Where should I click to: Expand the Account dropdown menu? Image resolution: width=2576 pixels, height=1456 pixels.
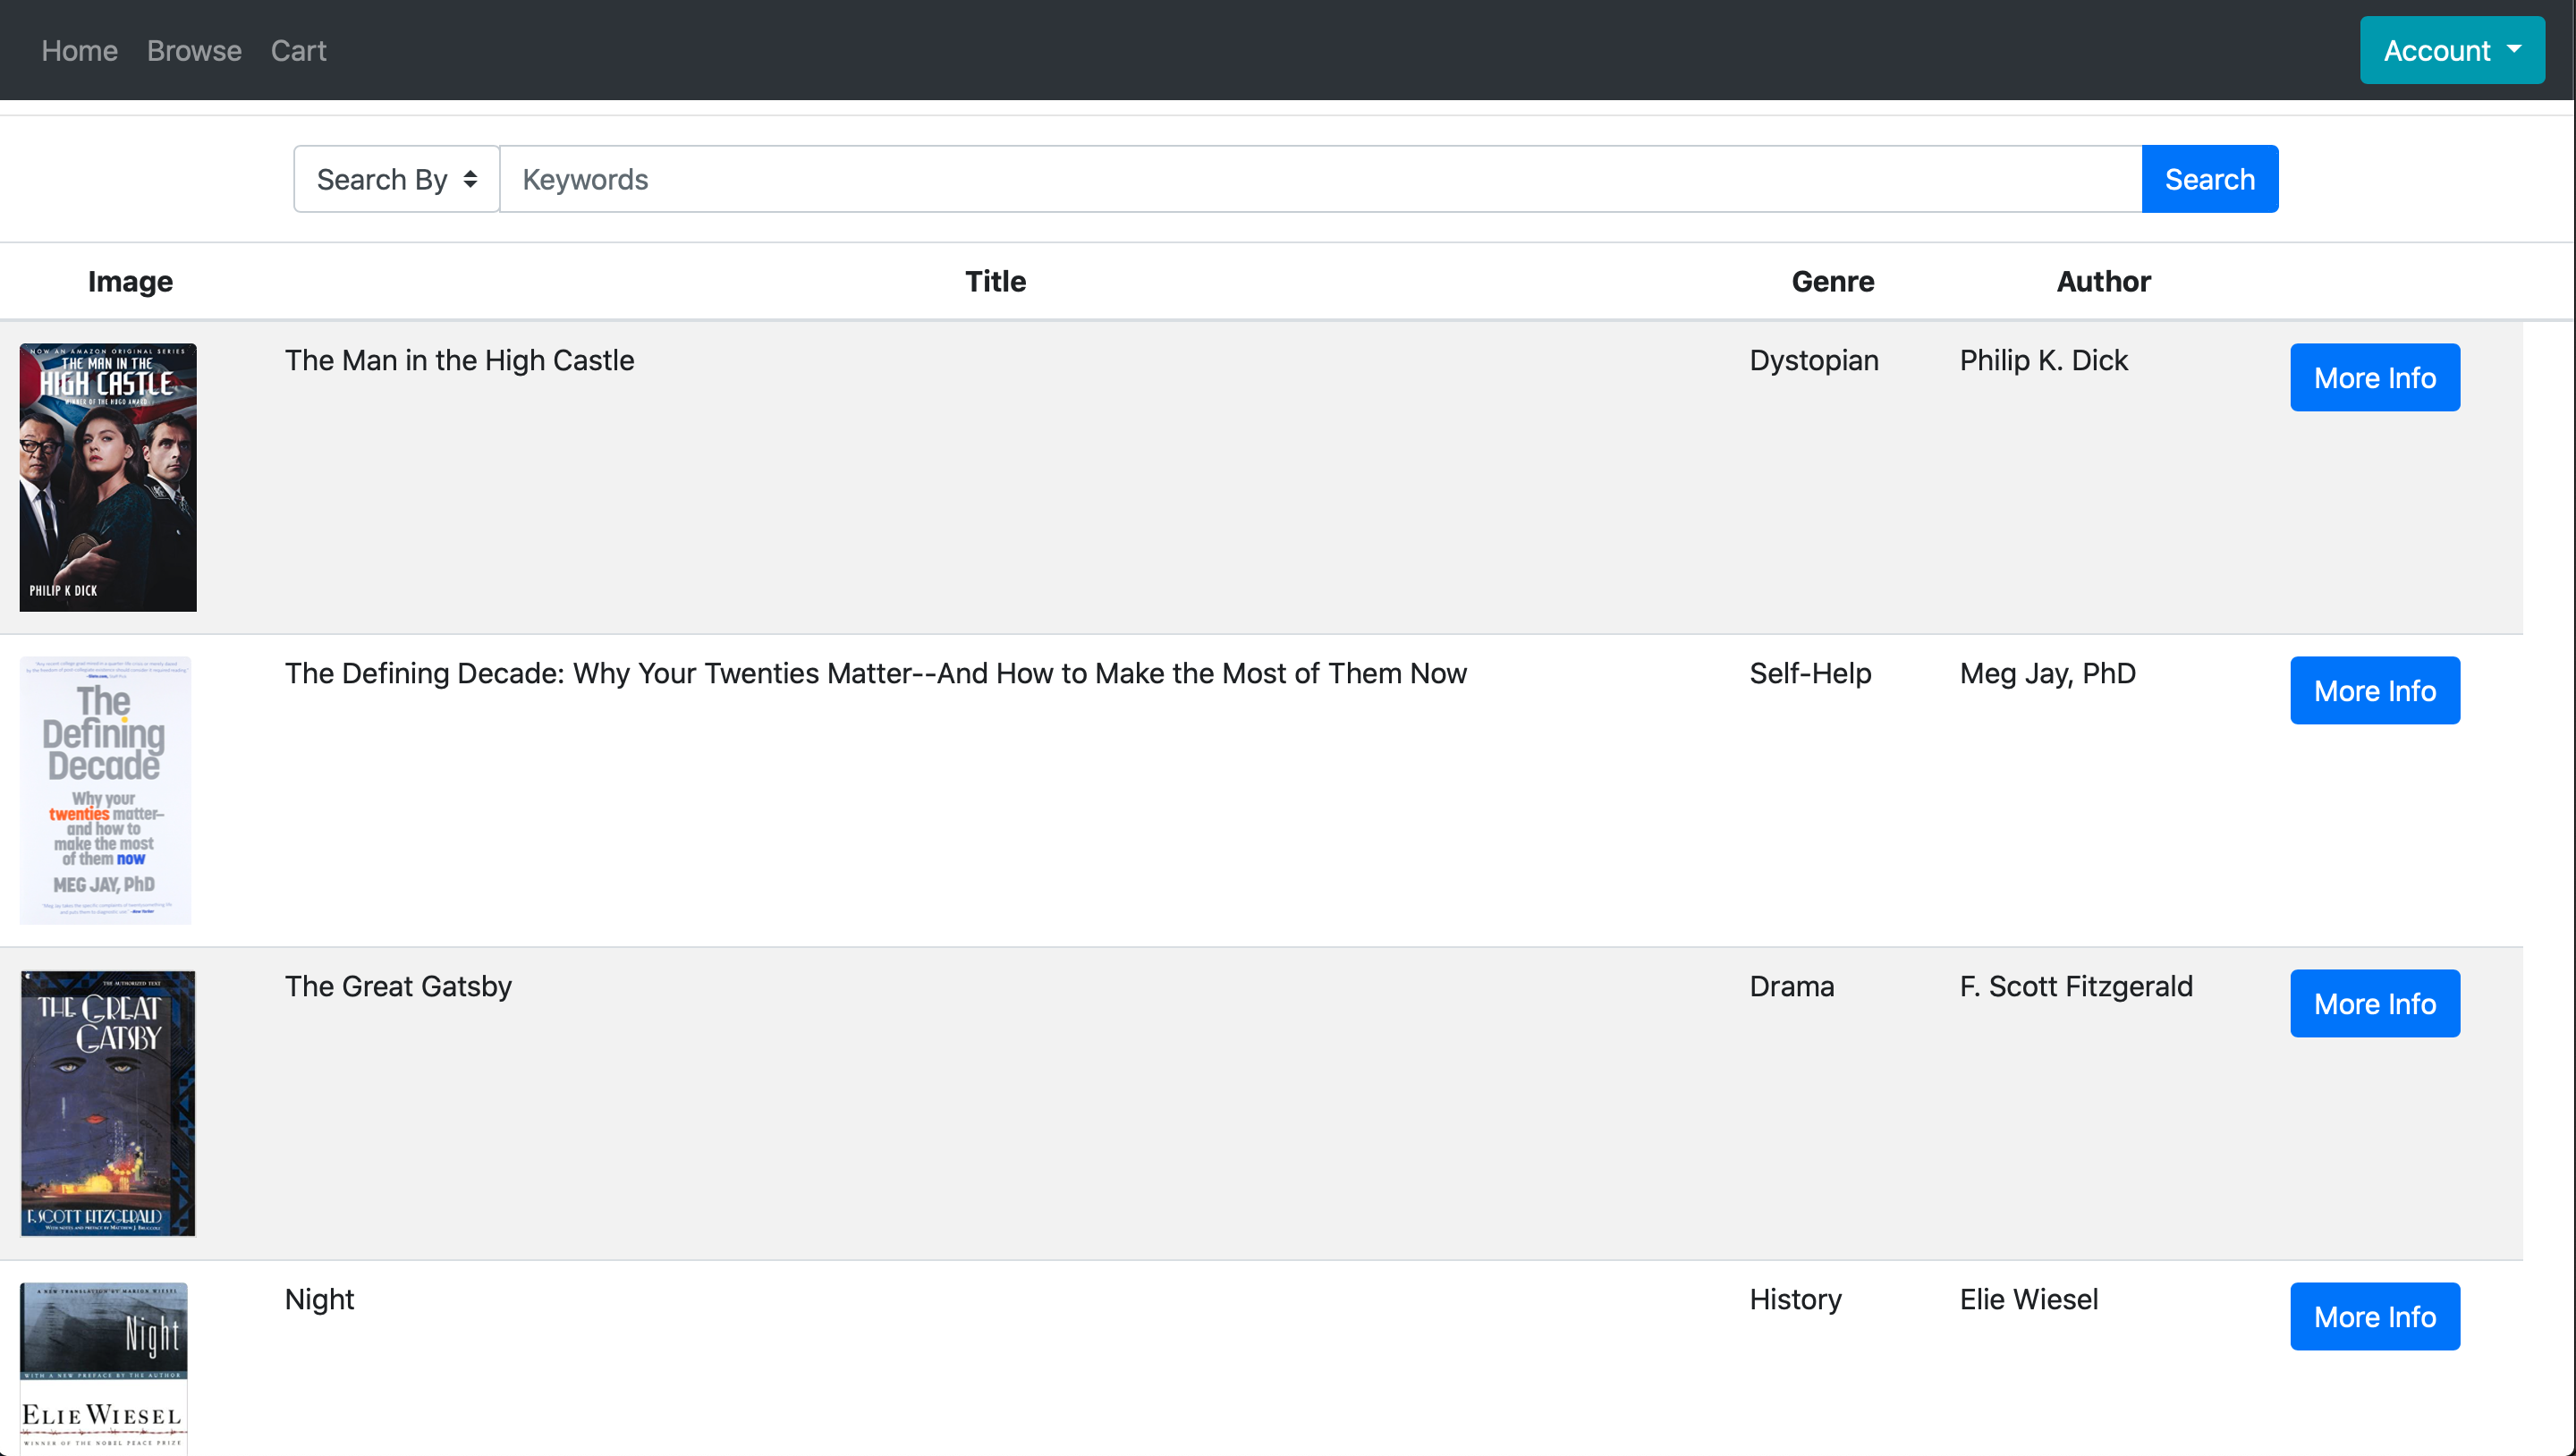click(x=2452, y=50)
